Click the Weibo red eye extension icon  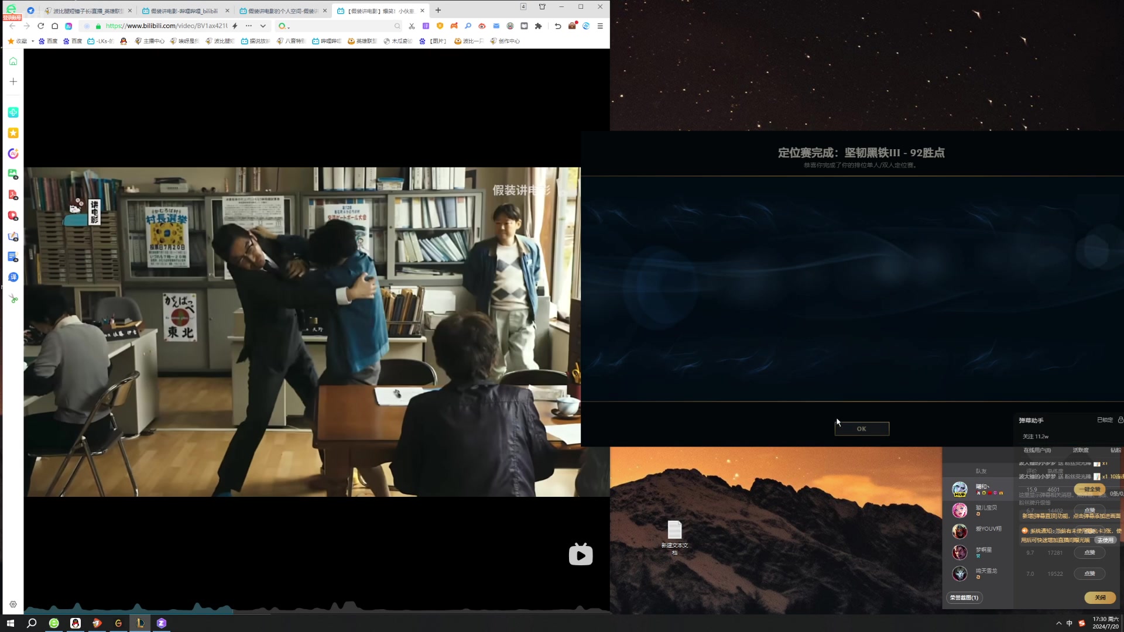(482, 26)
